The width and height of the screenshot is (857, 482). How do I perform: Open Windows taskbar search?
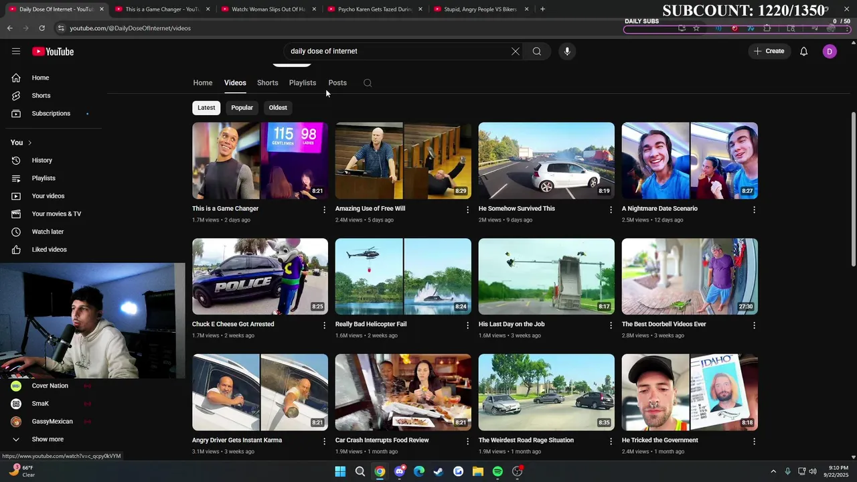tap(360, 471)
